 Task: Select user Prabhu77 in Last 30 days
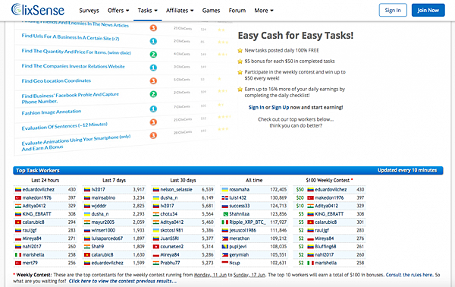[170, 263]
